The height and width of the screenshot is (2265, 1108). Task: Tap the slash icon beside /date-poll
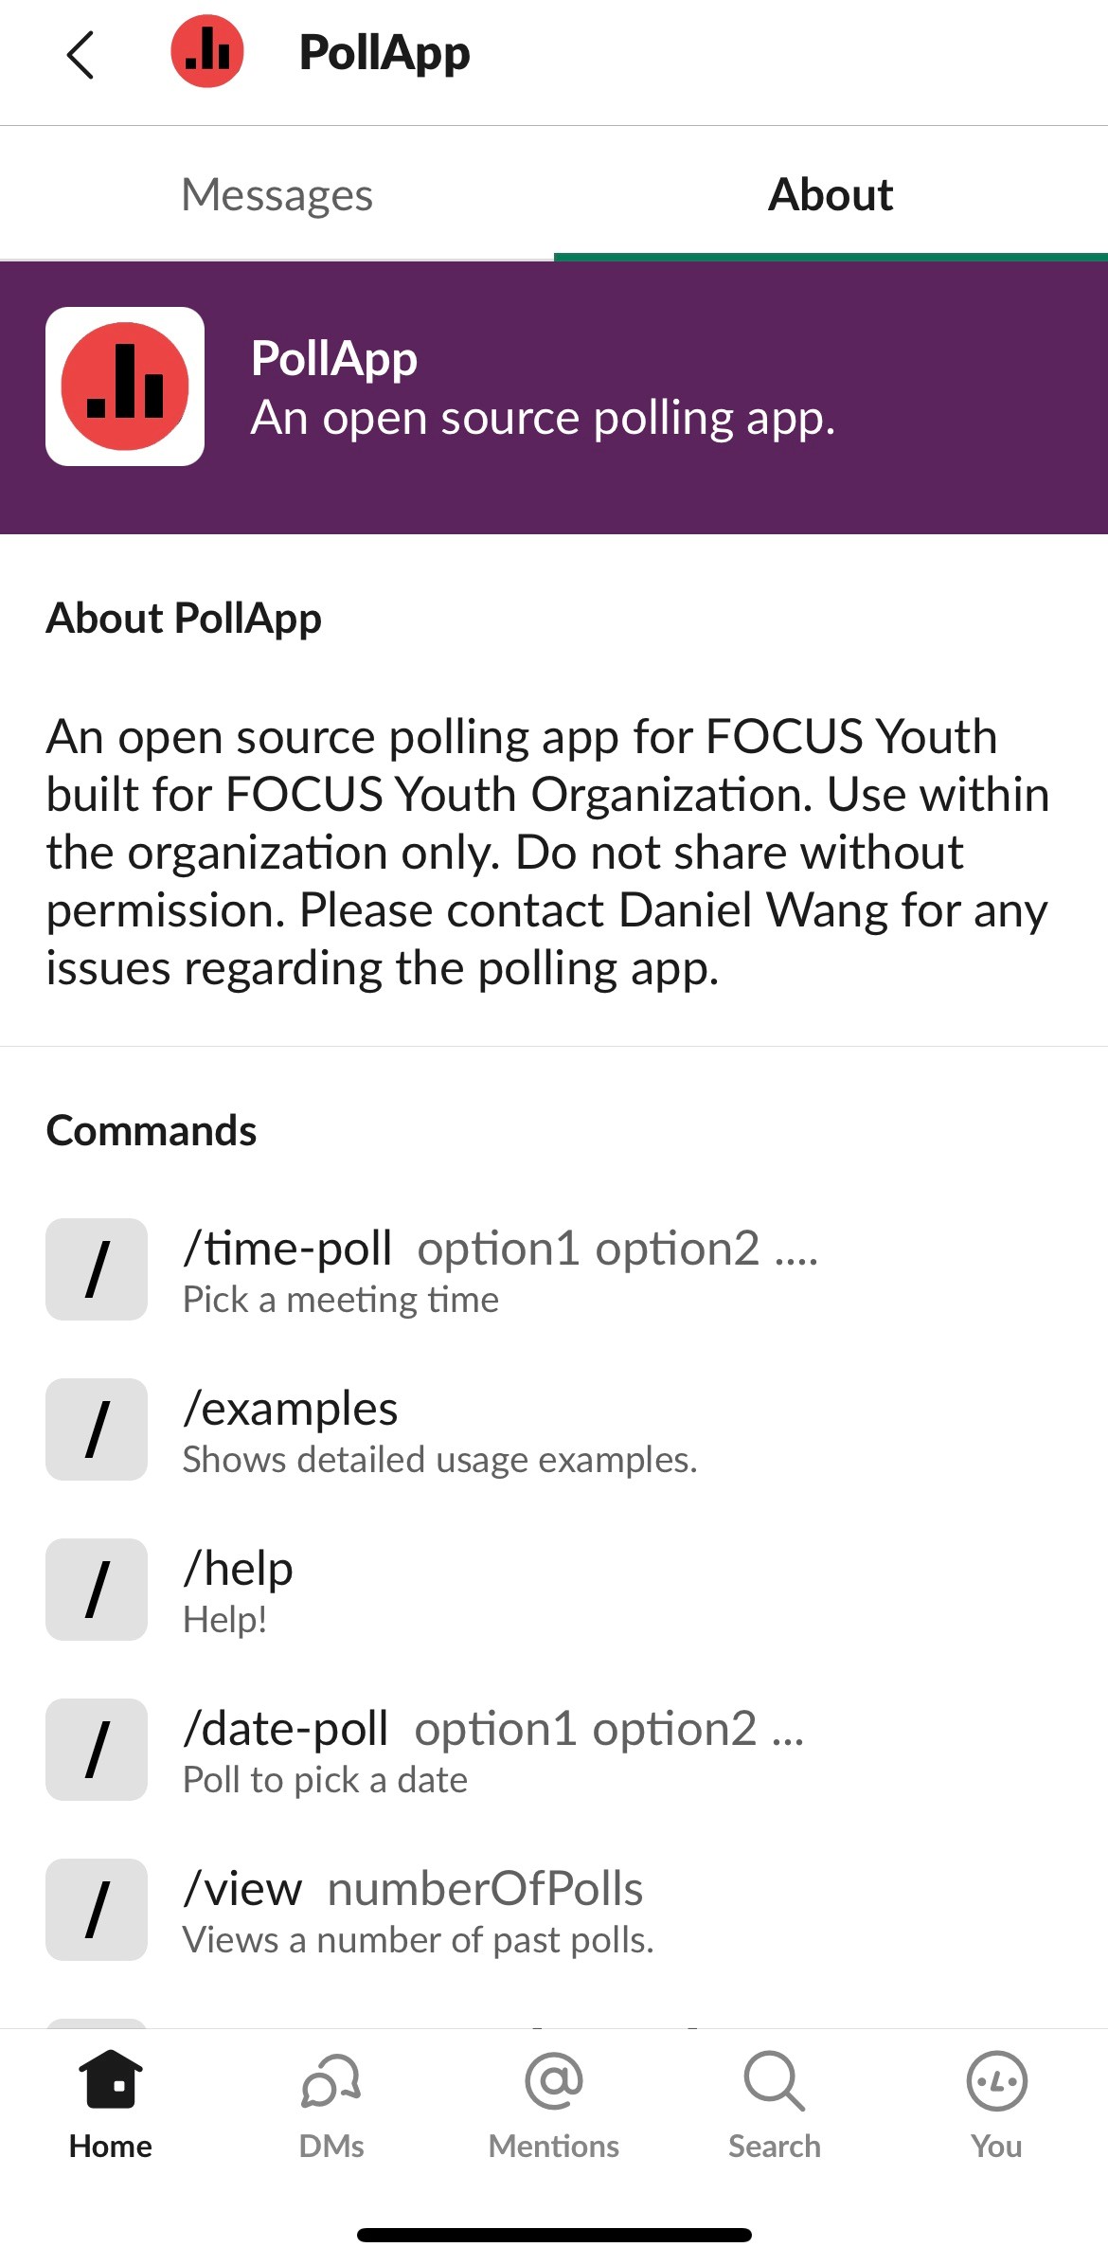(x=97, y=1750)
